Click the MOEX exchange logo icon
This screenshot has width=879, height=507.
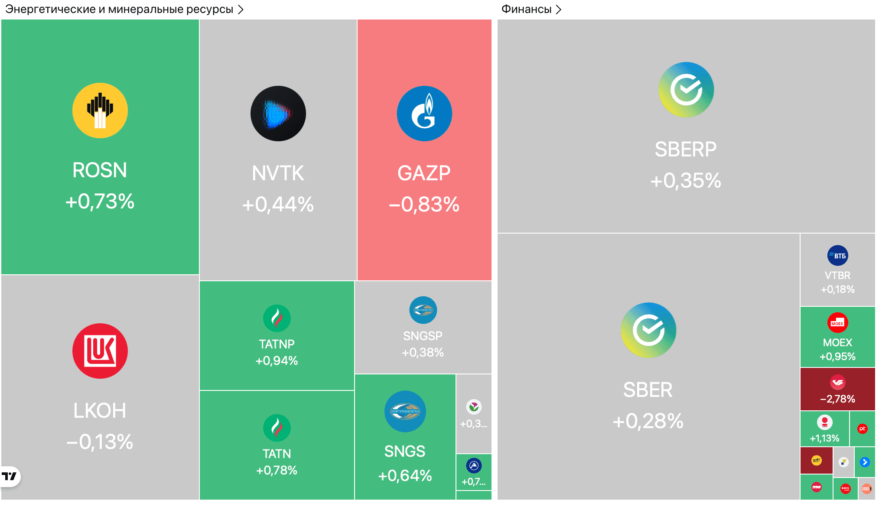coord(838,323)
